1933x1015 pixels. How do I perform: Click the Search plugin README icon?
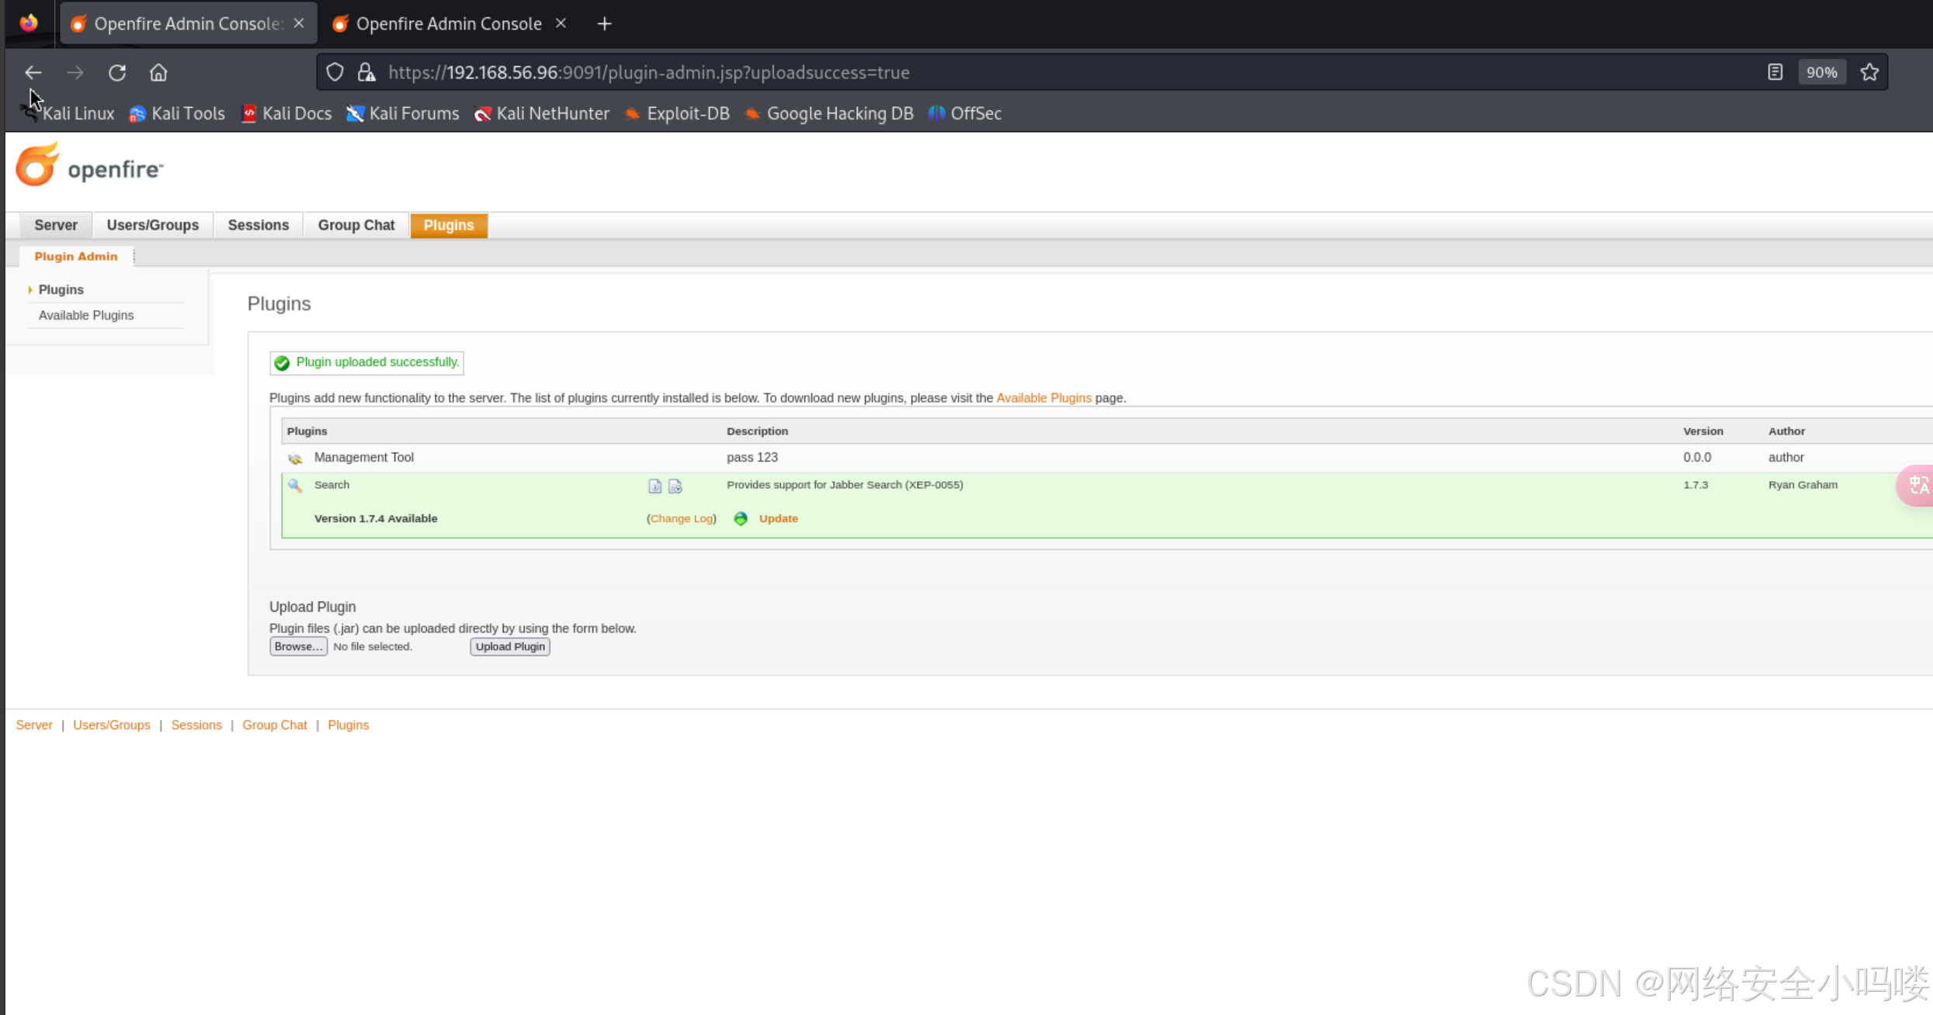coord(654,486)
